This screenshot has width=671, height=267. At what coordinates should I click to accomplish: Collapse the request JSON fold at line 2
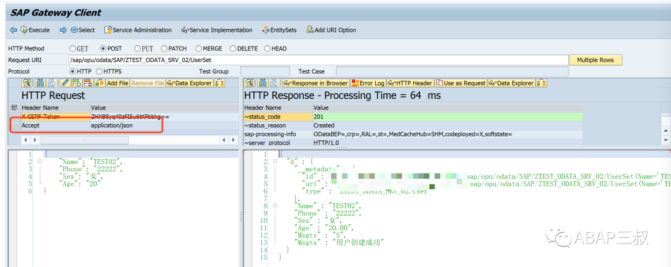tap(40, 161)
